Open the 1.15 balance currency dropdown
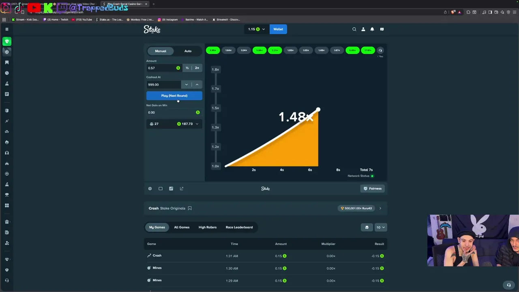The height and width of the screenshot is (292, 519). (x=256, y=29)
